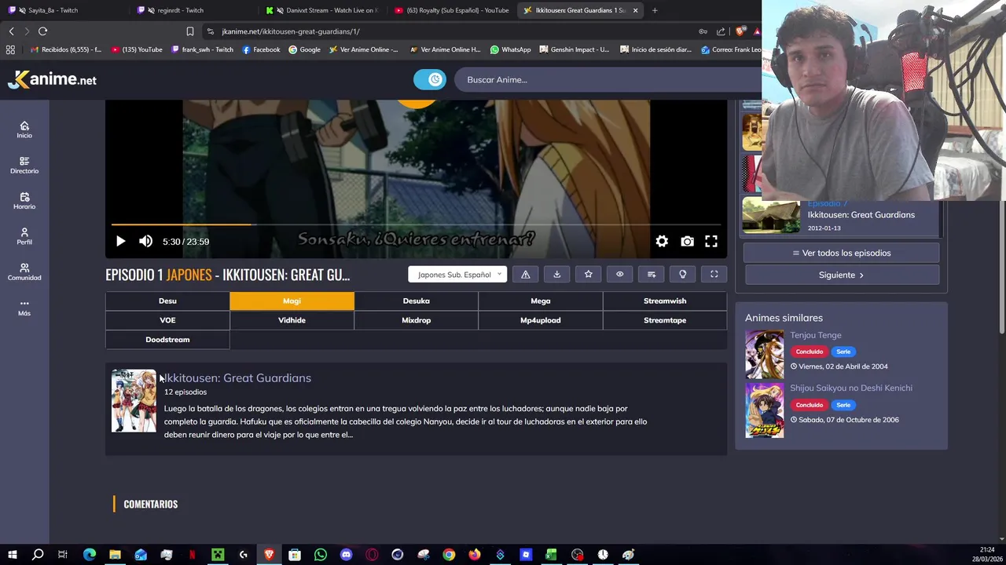The height and width of the screenshot is (565, 1006).
Task: Open the Genshin Impact bookmark
Action: click(x=575, y=49)
